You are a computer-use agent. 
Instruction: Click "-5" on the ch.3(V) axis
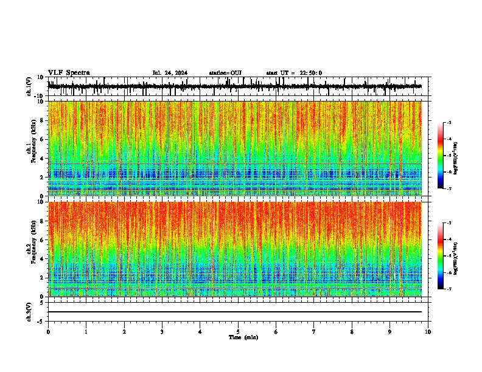click(41, 322)
